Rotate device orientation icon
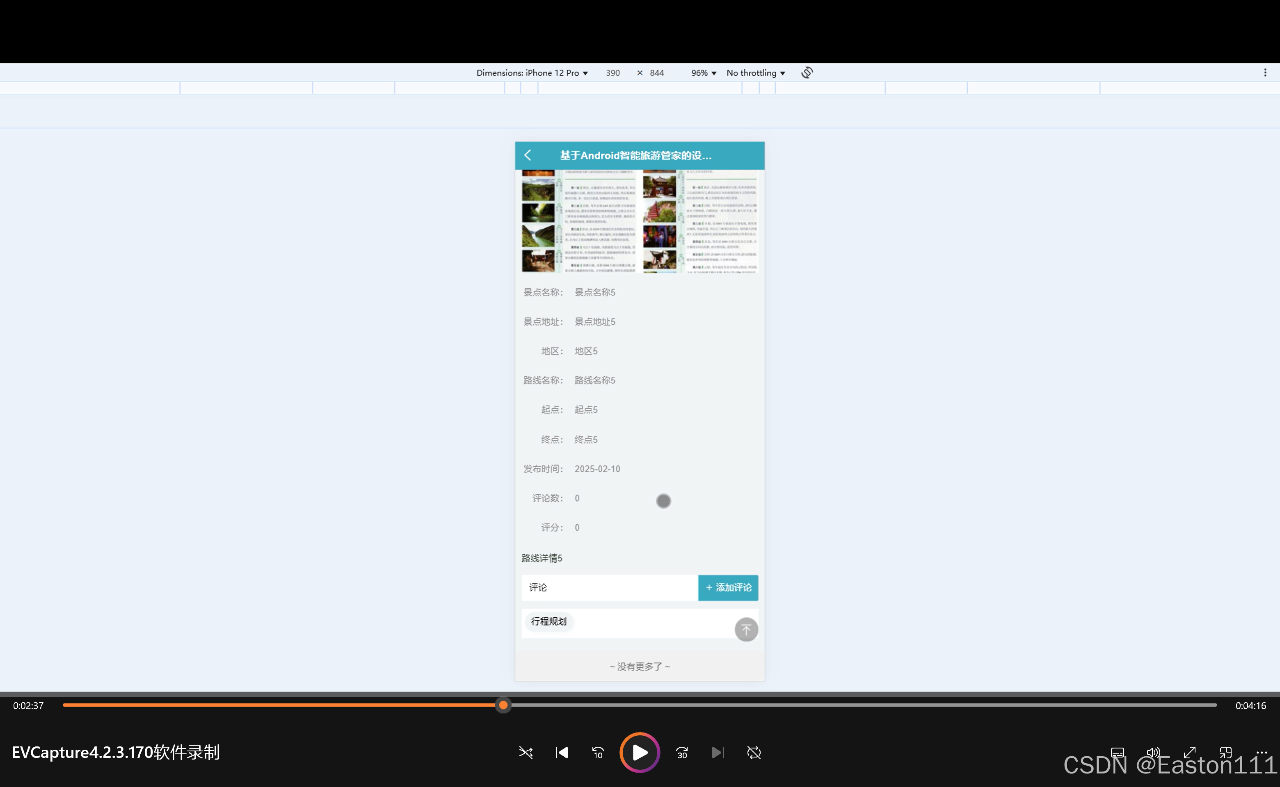Viewport: 1280px width, 787px height. pyautogui.click(x=807, y=73)
